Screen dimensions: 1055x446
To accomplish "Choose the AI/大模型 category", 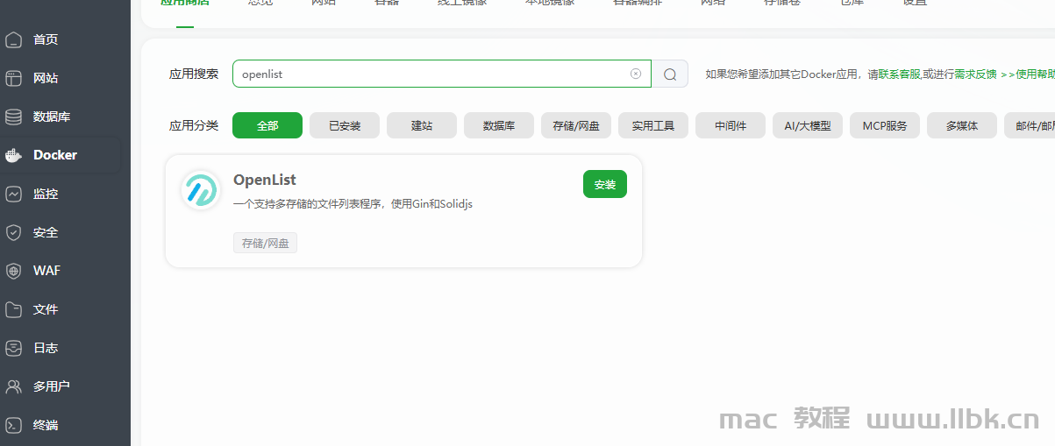I will pos(808,125).
